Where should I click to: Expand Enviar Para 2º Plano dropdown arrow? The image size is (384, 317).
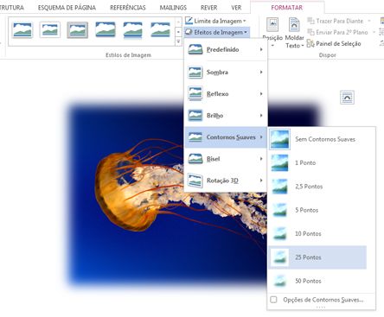pyautogui.click(x=374, y=32)
